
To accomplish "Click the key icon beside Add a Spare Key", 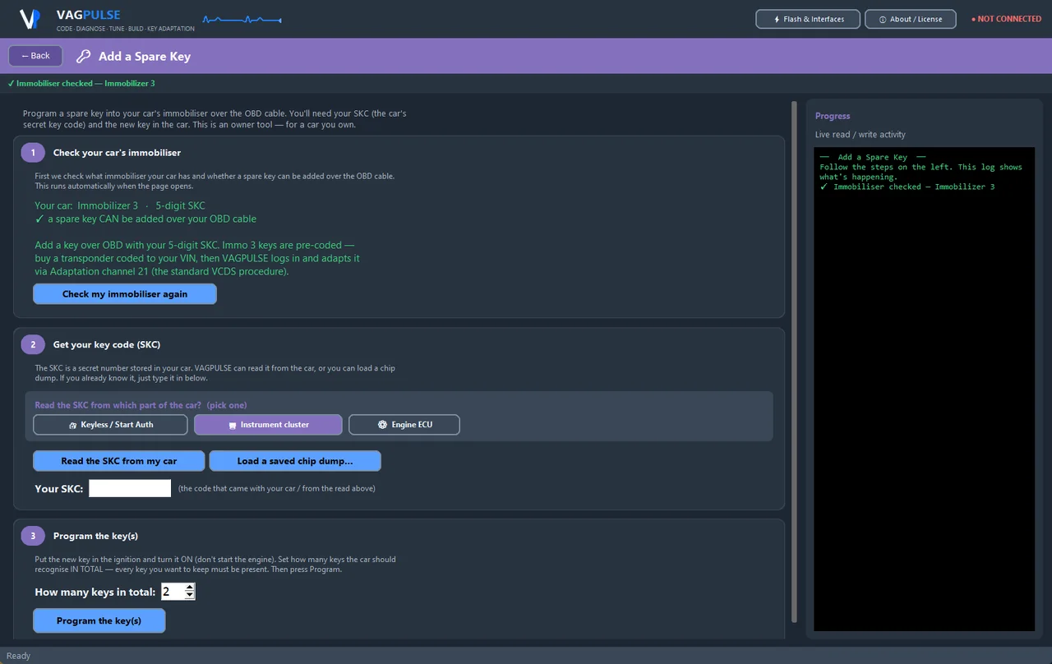I will [x=83, y=57].
